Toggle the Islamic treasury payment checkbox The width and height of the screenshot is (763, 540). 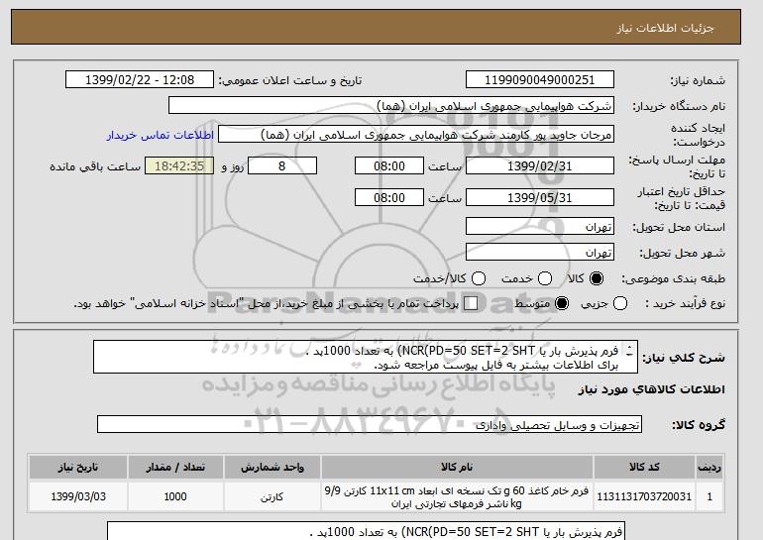point(471,303)
